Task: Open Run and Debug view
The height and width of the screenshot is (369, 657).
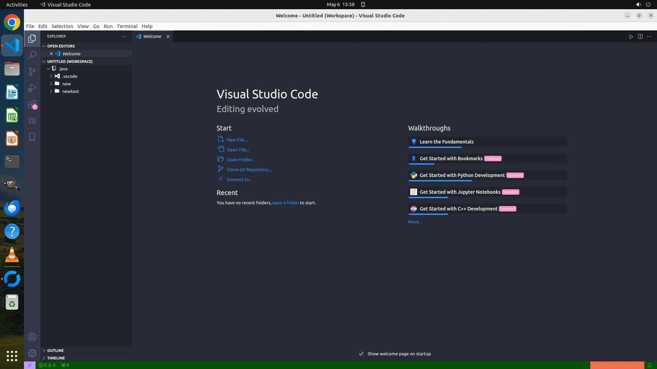Action: point(32,88)
